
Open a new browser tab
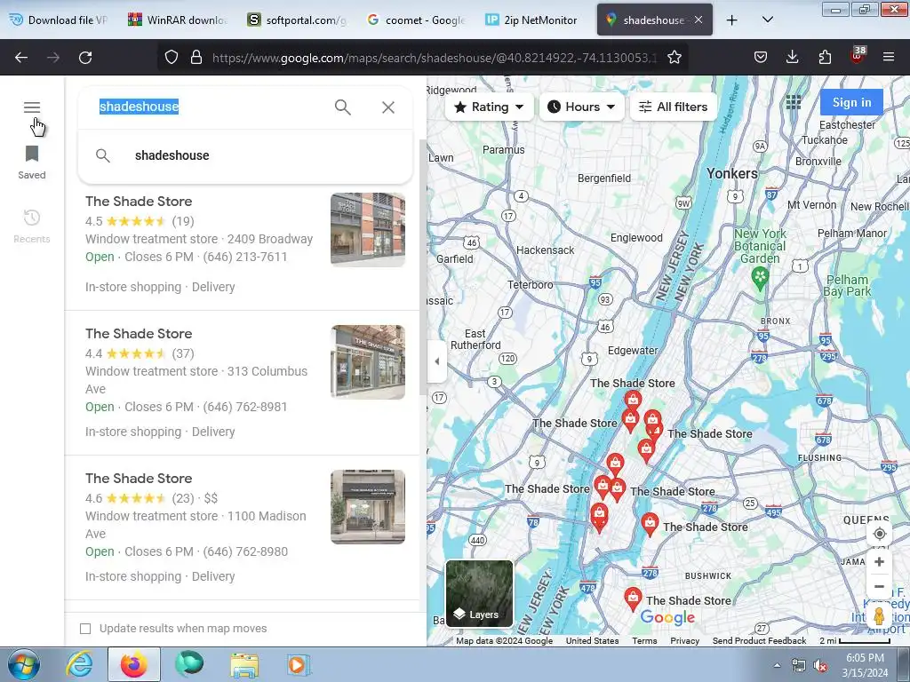pyautogui.click(x=732, y=20)
